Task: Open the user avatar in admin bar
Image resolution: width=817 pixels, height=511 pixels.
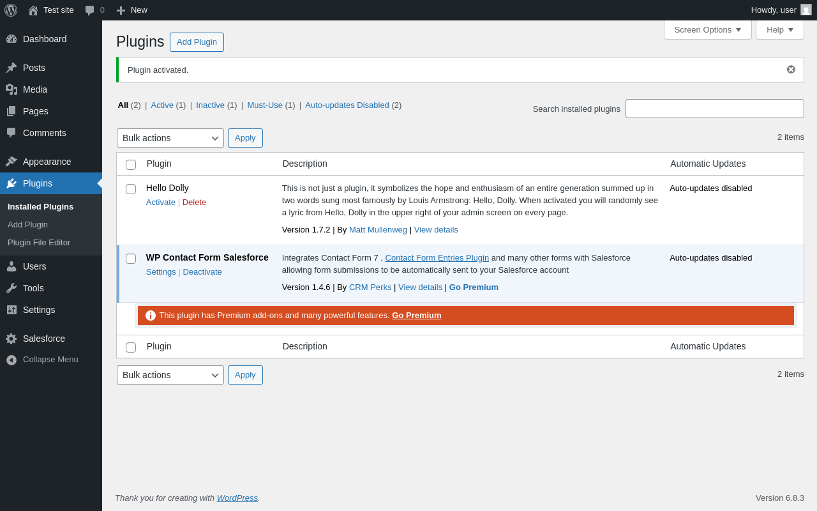Action: point(806,10)
